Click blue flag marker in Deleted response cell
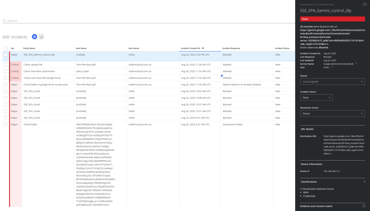 [x=222, y=76]
